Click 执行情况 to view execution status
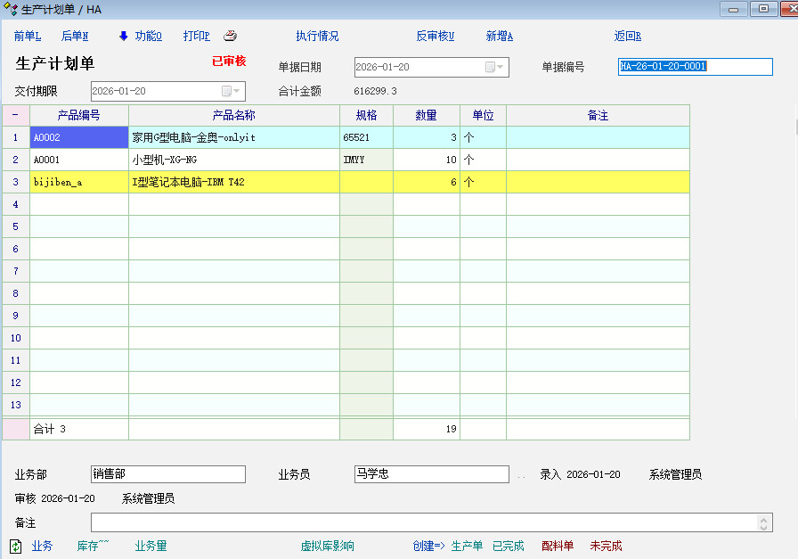This screenshot has height=559, width=798. [317, 37]
